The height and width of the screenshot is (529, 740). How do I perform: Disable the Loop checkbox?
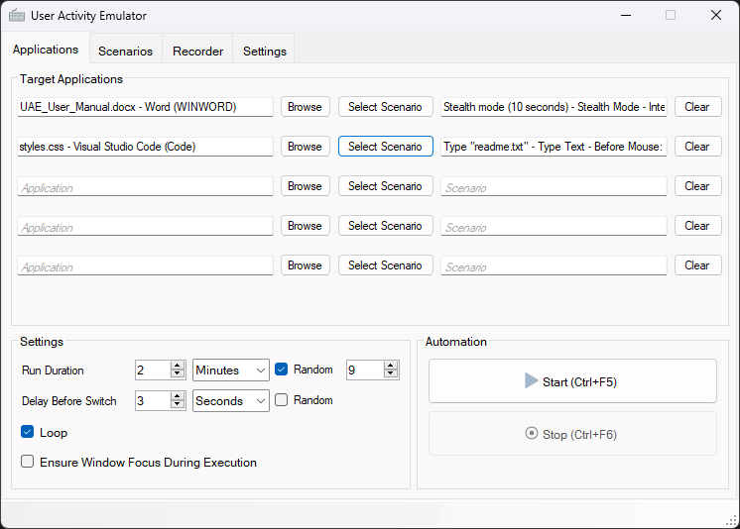coord(28,432)
